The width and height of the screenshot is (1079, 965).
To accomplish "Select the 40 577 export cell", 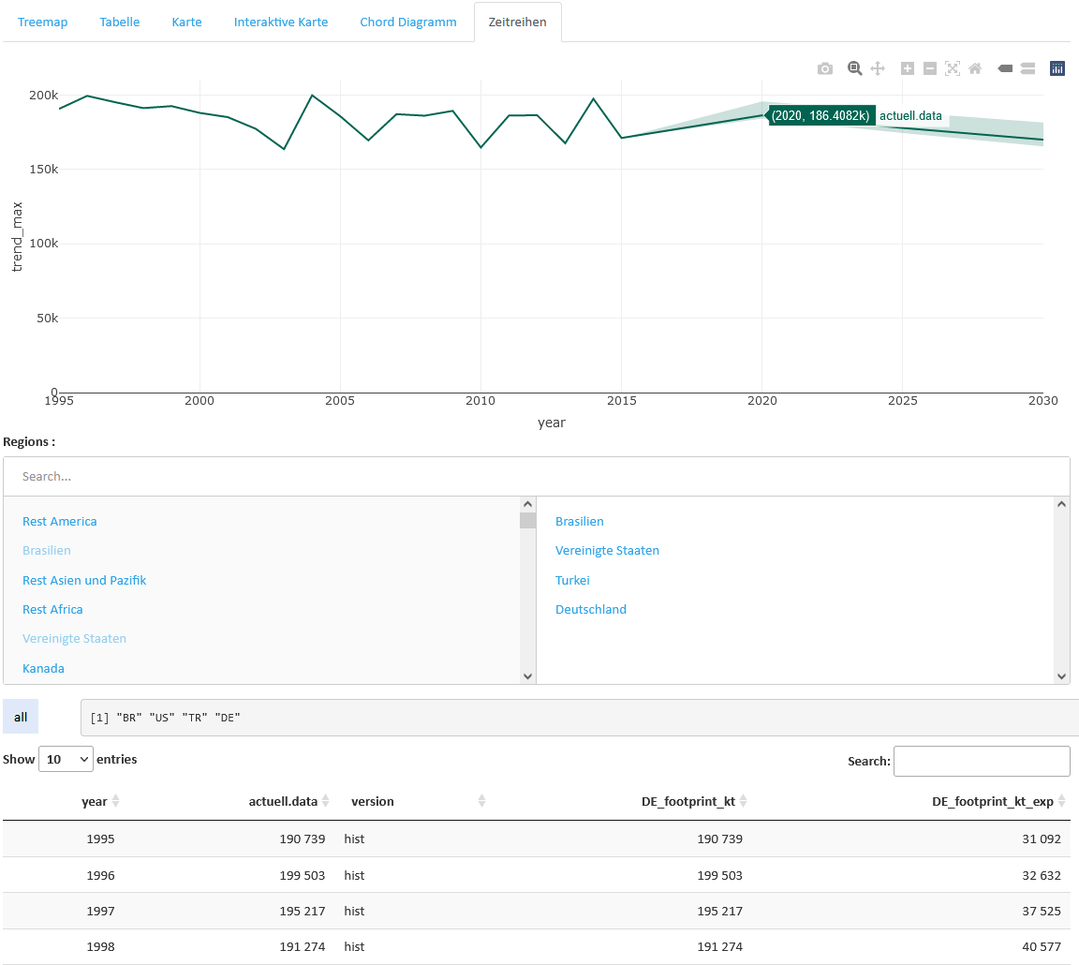I will (x=1042, y=946).
